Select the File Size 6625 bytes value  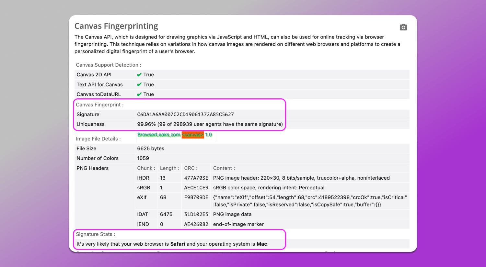click(151, 149)
